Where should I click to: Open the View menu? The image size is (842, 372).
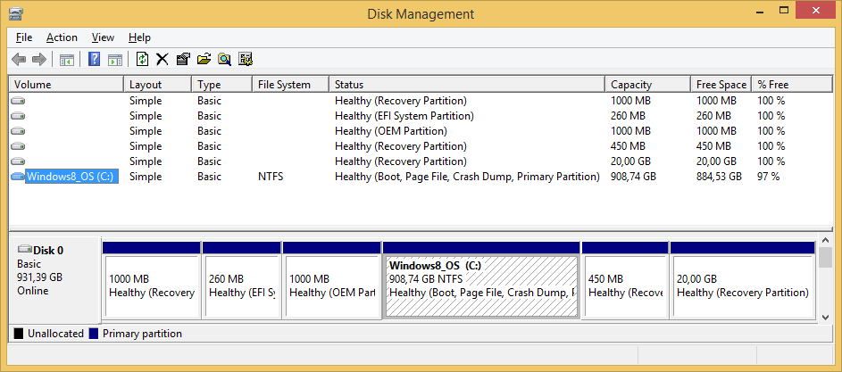click(x=103, y=37)
